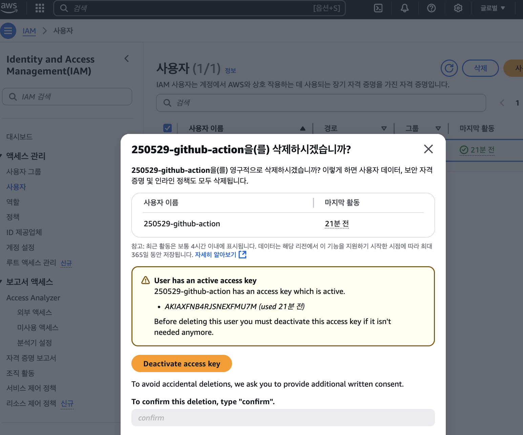Image resolution: width=523 pixels, height=435 pixels.
Task: Open 루트 액세스 관리 in the sidebar
Action: (31, 262)
